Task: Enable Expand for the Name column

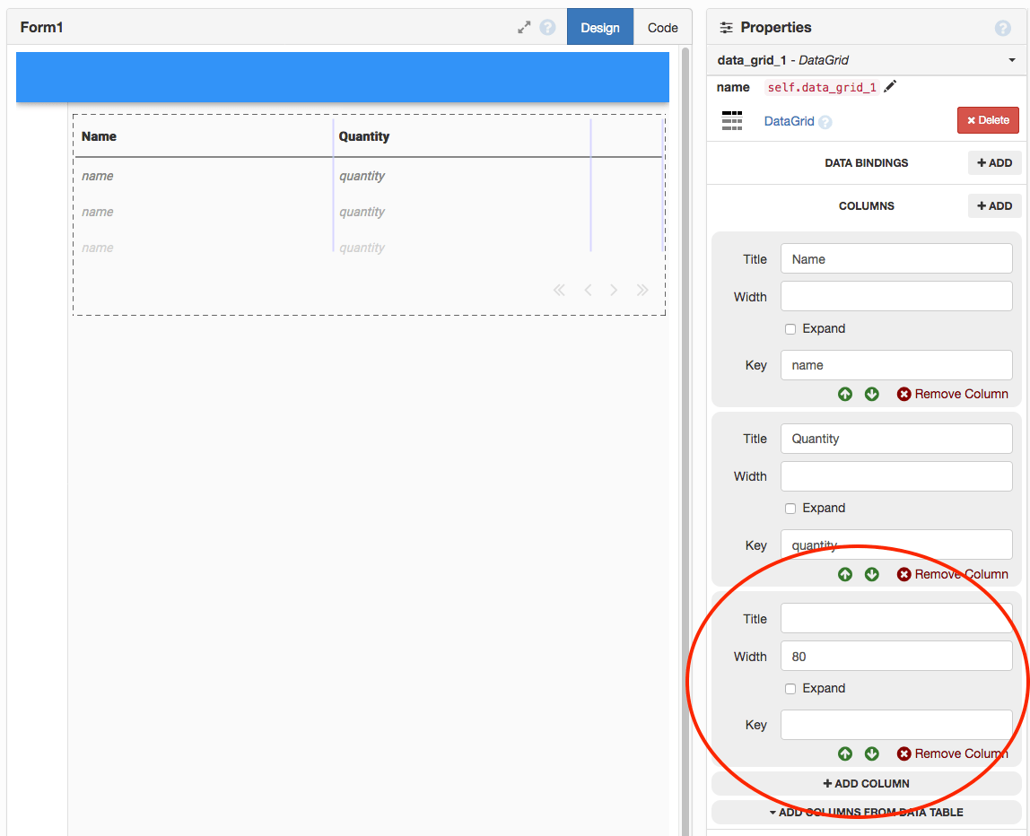Action: [x=790, y=329]
